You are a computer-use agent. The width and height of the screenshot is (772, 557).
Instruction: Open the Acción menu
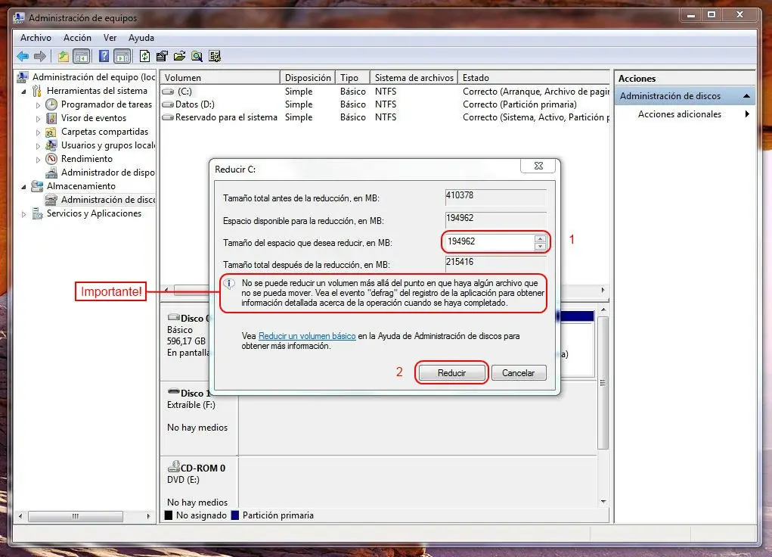coord(77,38)
